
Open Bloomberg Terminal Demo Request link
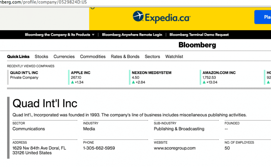(x=199, y=35)
